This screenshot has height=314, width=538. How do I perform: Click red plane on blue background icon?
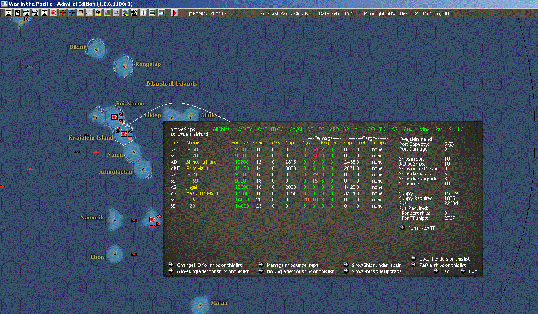[x=71, y=13]
